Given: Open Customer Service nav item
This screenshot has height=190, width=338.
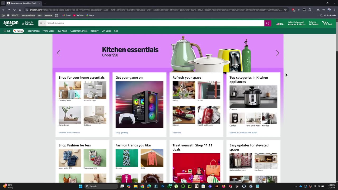Looking at the screenshot, I should [79, 31].
